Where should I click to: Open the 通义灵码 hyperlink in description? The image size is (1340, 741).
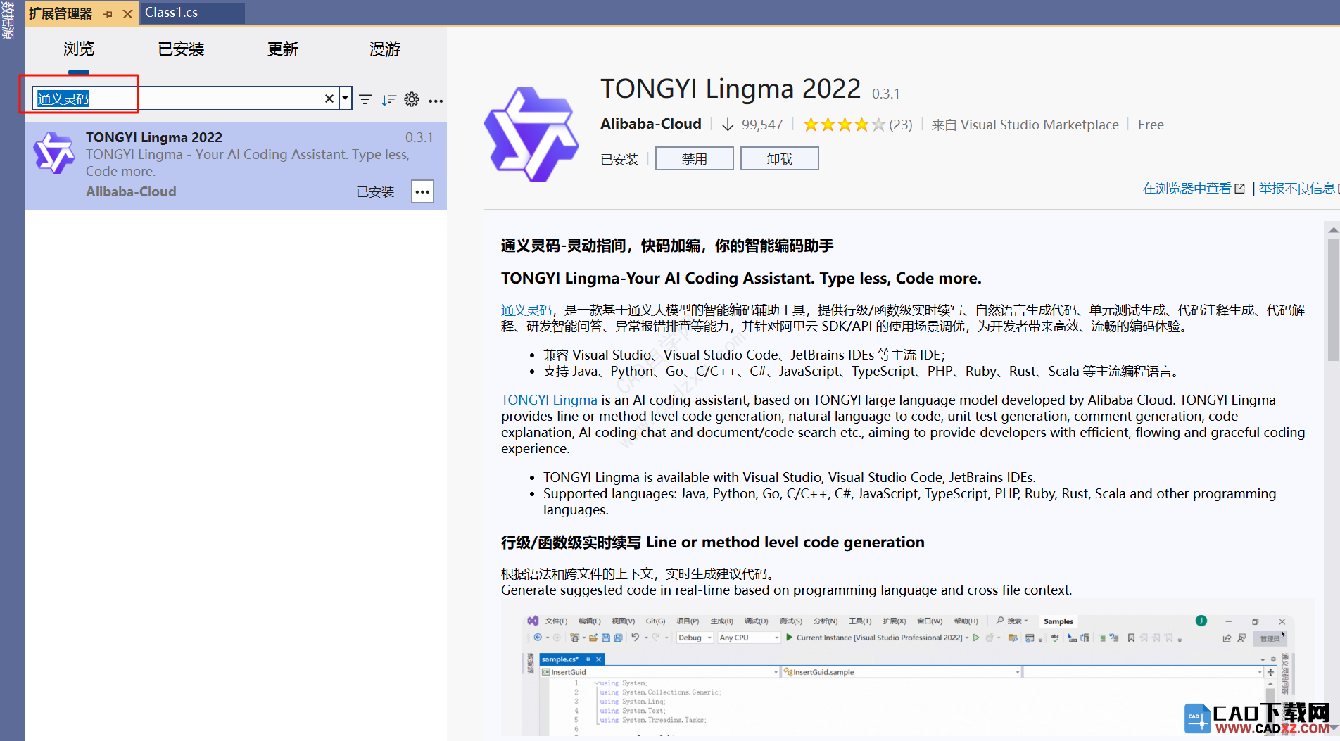click(526, 310)
